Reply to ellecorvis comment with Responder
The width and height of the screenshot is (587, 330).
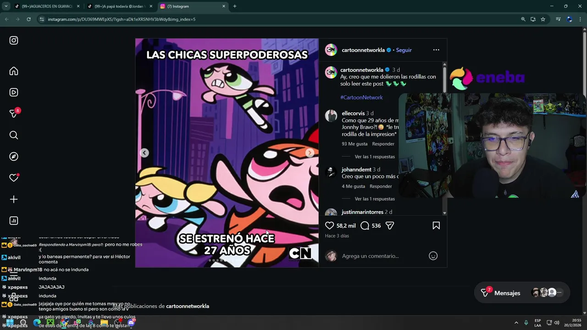[383, 144]
